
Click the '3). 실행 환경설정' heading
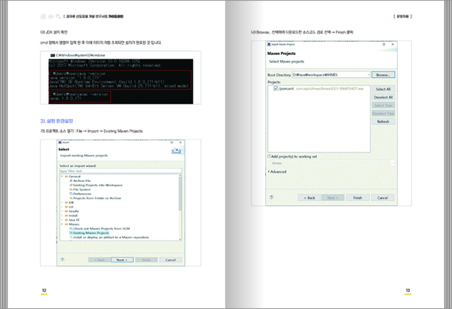(x=57, y=121)
